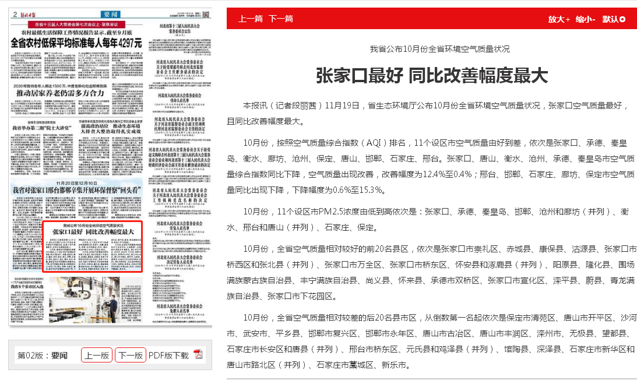Open the 我省举办第二期院士大讲堂 article
The image size is (637, 380).
[42, 126]
